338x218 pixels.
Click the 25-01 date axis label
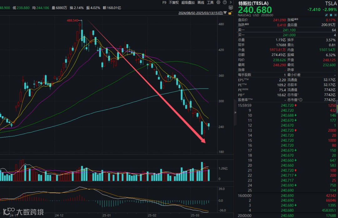point(106,215)
